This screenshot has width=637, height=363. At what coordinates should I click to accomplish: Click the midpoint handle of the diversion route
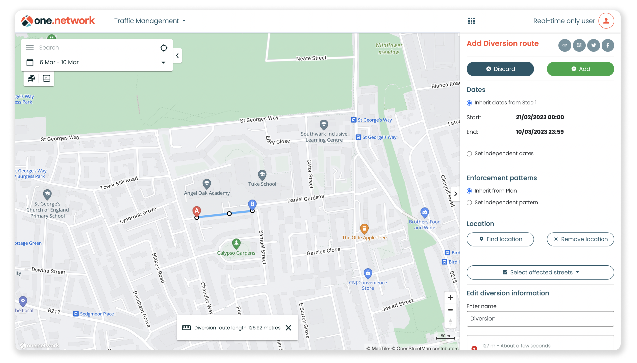click(229, 214)
